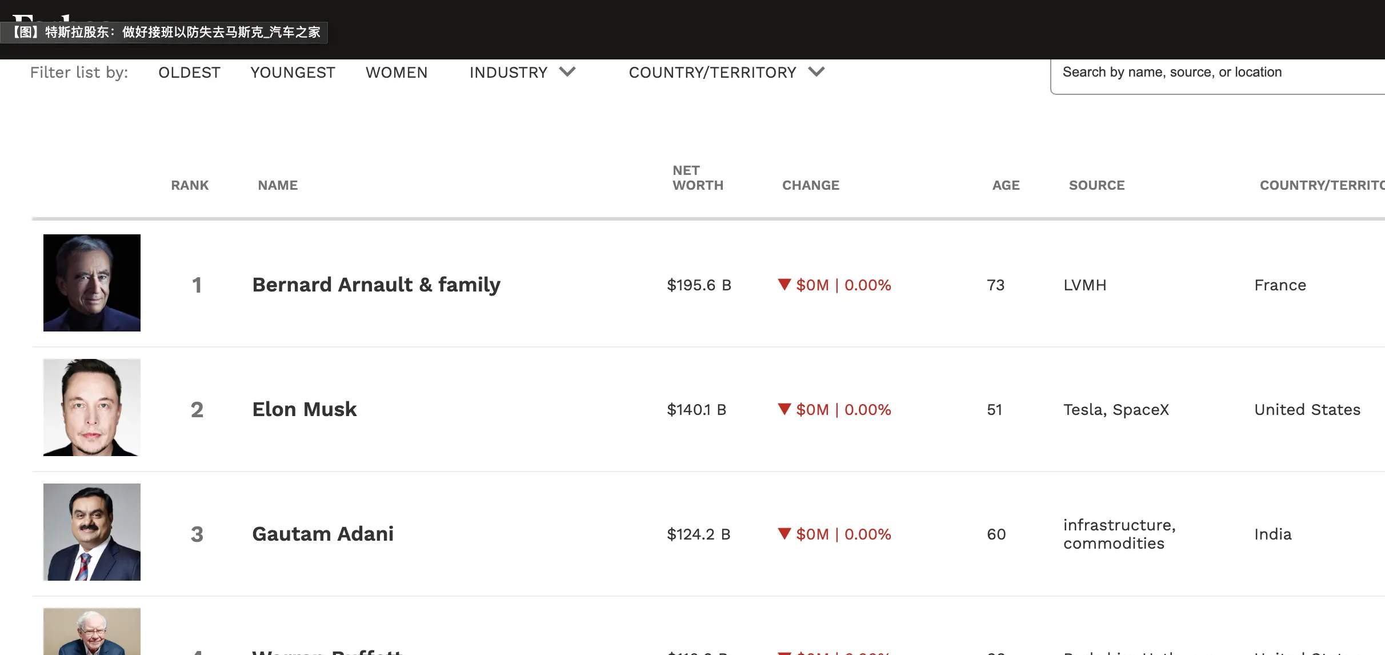The height and width of the screenshot is (655, 1385).
Task: Click the search by name input field
Action: pyautogui.click(x=1218, y=75)
